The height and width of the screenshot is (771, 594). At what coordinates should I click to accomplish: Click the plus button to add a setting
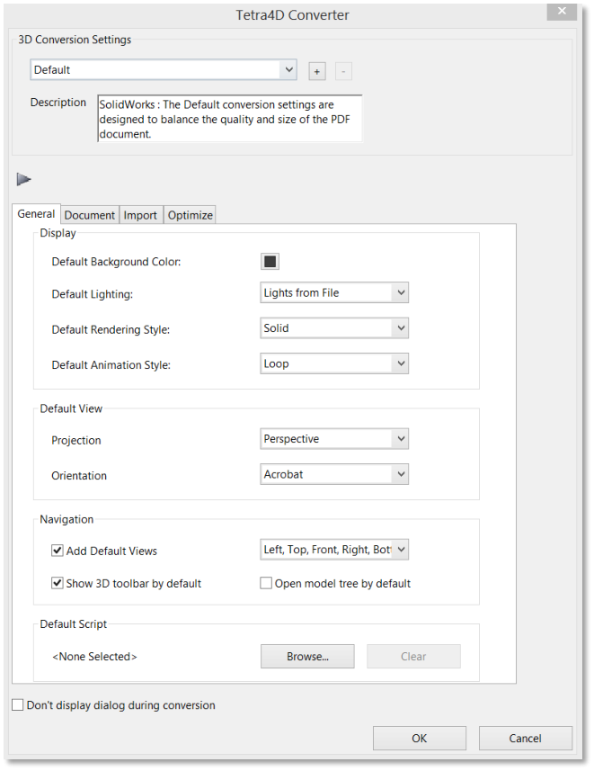coord(317,71)
